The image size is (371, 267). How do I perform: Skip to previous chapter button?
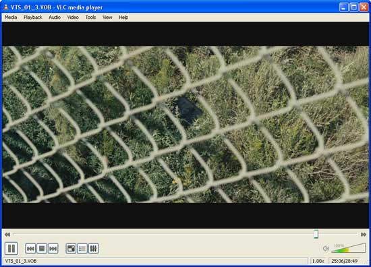click(x=30, y=249)
